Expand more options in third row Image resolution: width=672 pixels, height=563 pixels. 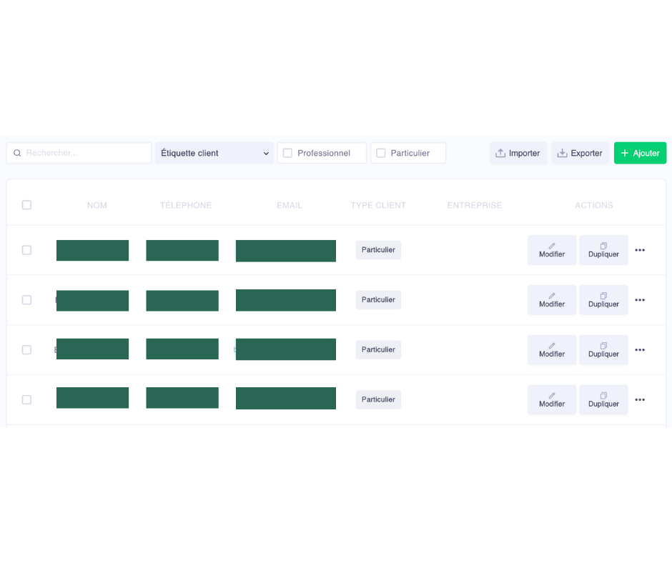pyautogui.click(x=640, y=350)
